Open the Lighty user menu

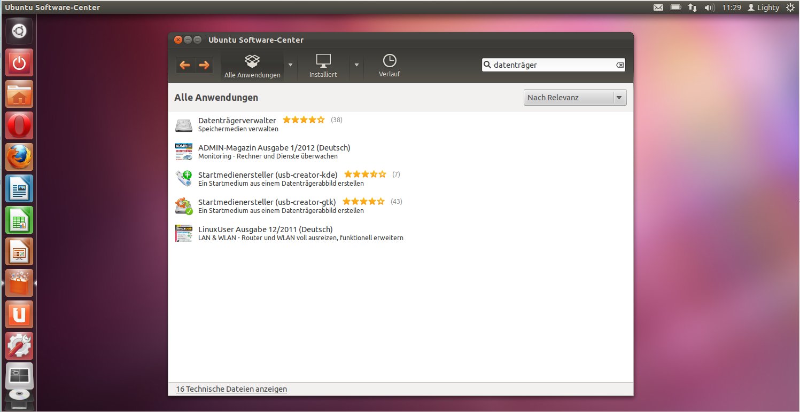(x=763, y=7)
